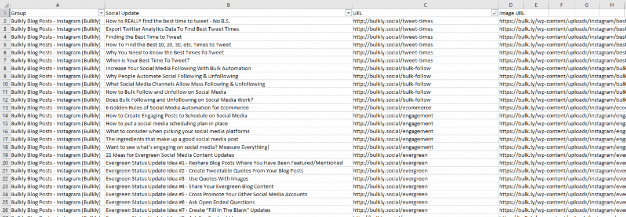Open the URL column sorted filter dropdown
The width and height of the screenshot is (626, 217).
click(x=494, y=13)
